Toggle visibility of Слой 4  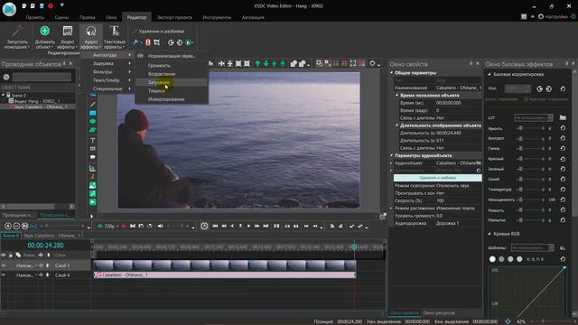click(4, 274)
